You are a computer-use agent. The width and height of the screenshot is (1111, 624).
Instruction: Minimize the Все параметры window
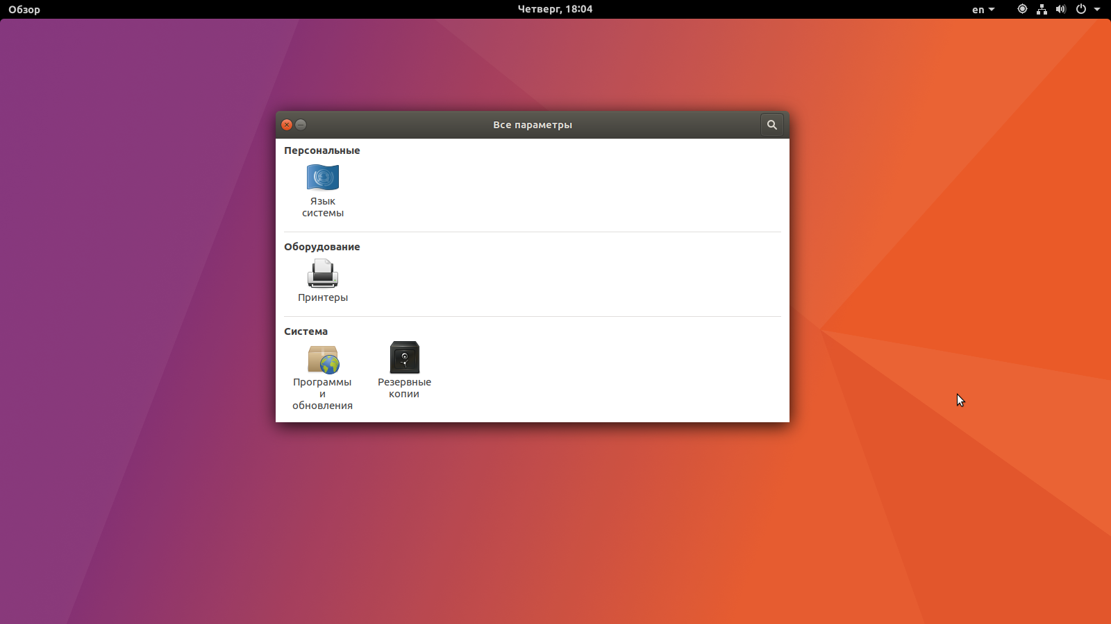[x=301, y=125]
